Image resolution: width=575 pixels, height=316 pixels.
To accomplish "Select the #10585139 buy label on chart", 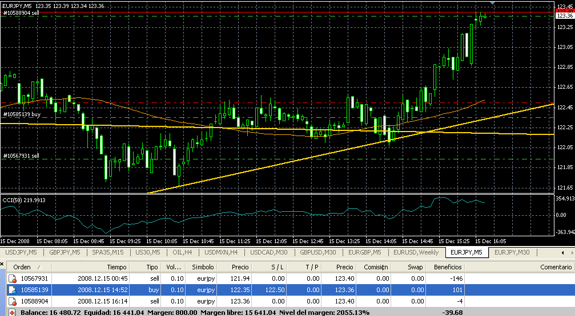I will (x=22, y=114).
